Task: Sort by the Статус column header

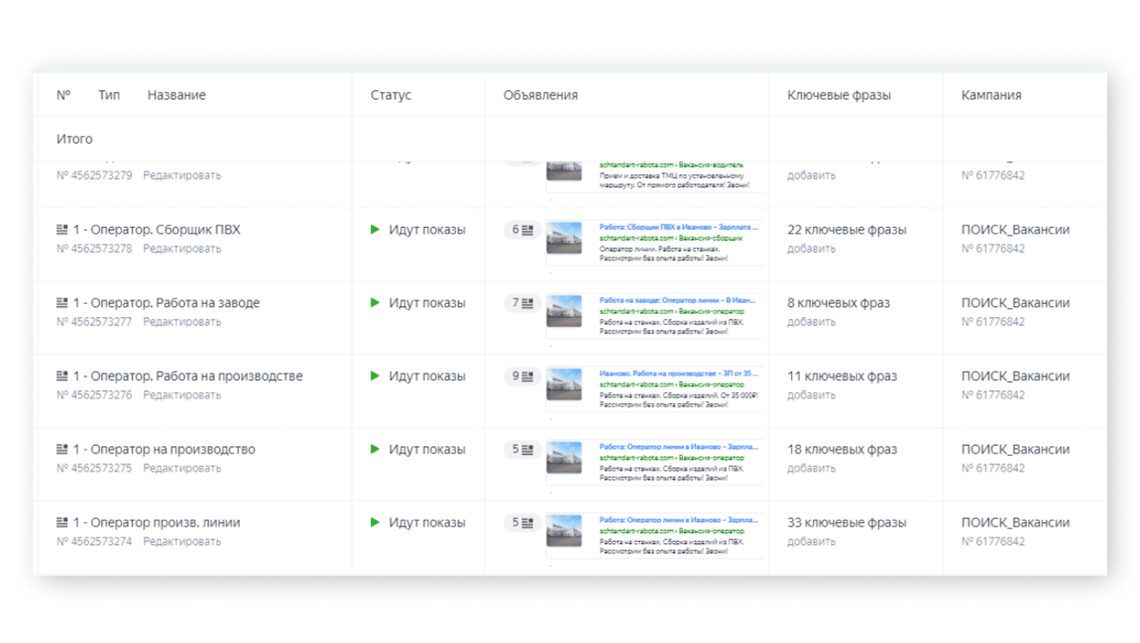Action: point(390,95)
